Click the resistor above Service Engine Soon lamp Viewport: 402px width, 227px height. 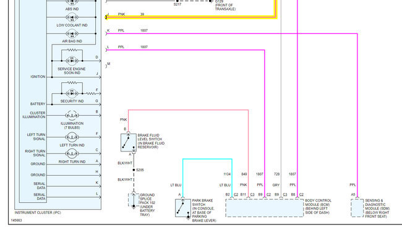(x=72, y=50)
